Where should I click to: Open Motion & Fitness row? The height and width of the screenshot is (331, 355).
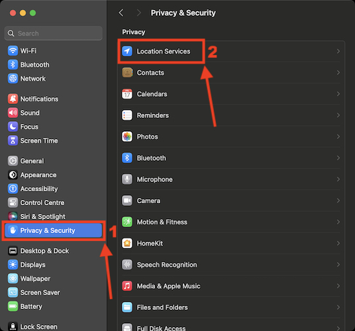coord(231,222)
